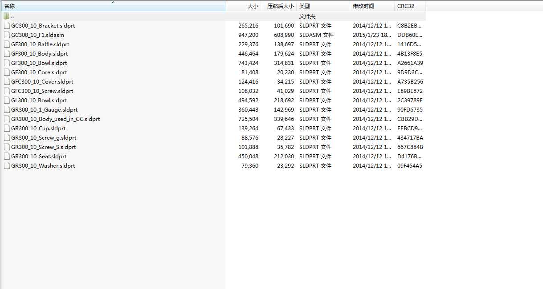Click CRC32 value 90FD6735
This screenshot has width=543, height=289.
point(410,109)
